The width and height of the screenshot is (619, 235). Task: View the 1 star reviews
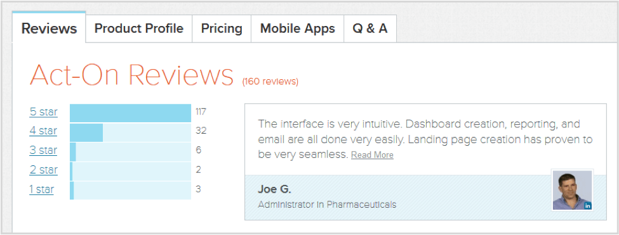tap(41, 189)
